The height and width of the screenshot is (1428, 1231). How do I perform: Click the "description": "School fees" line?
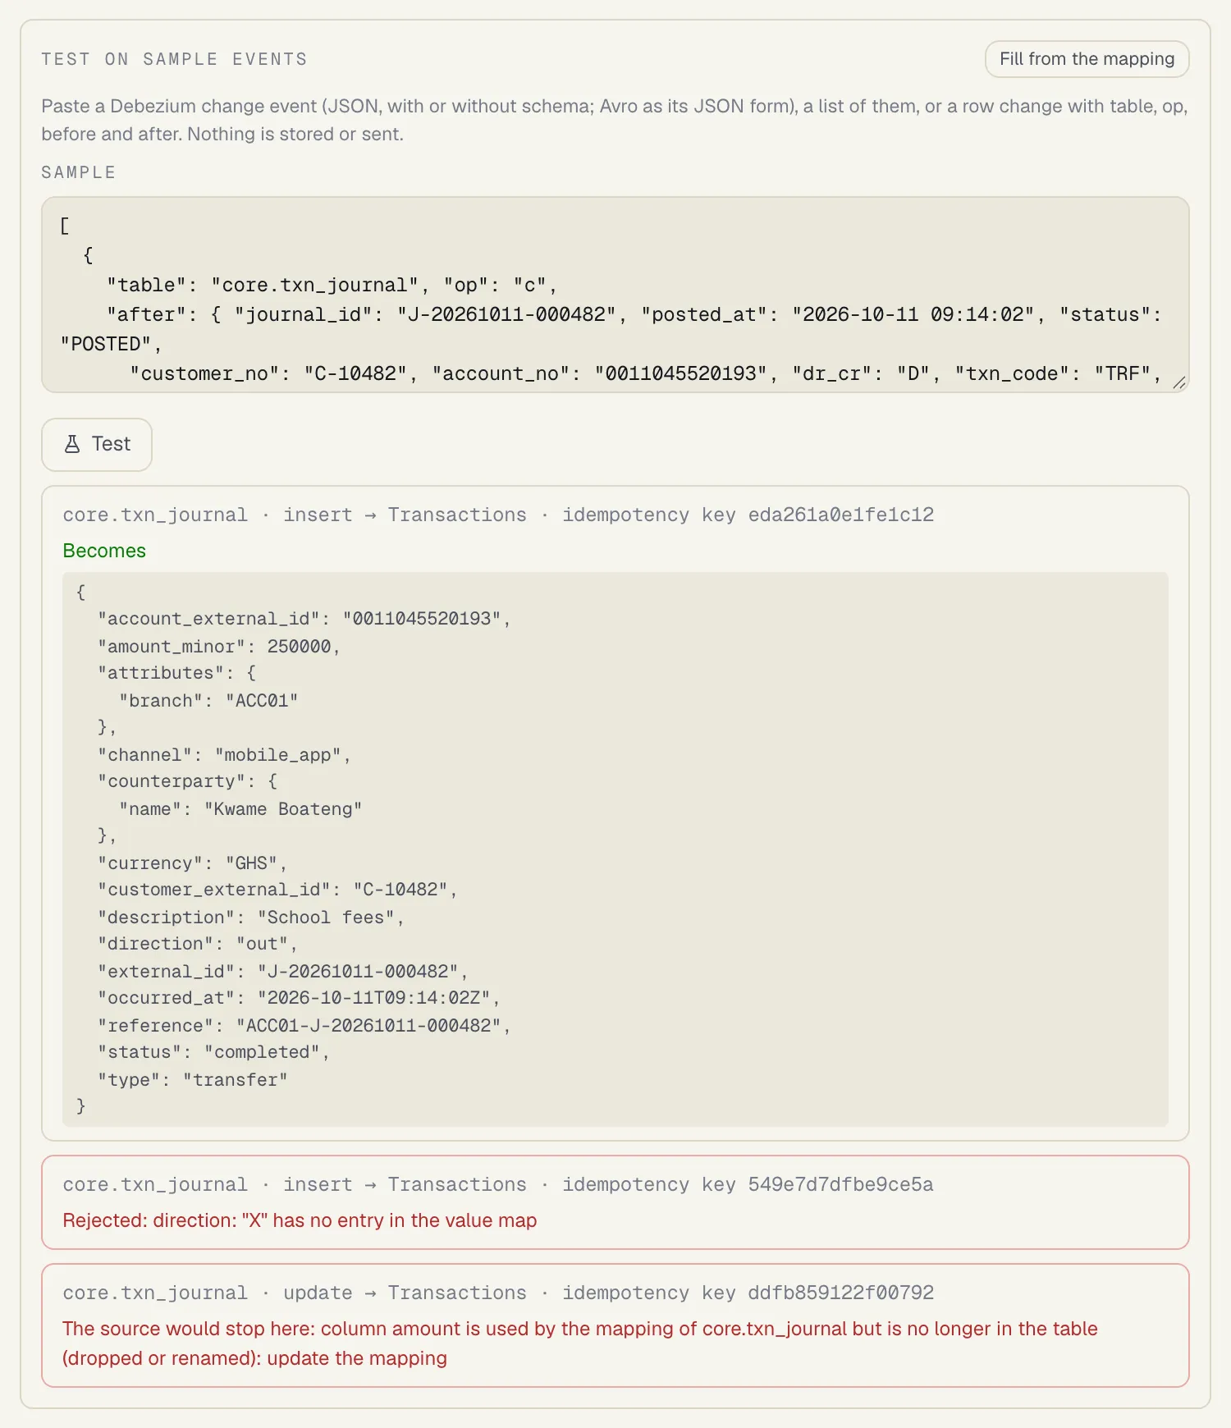click(x=251, y=918)
